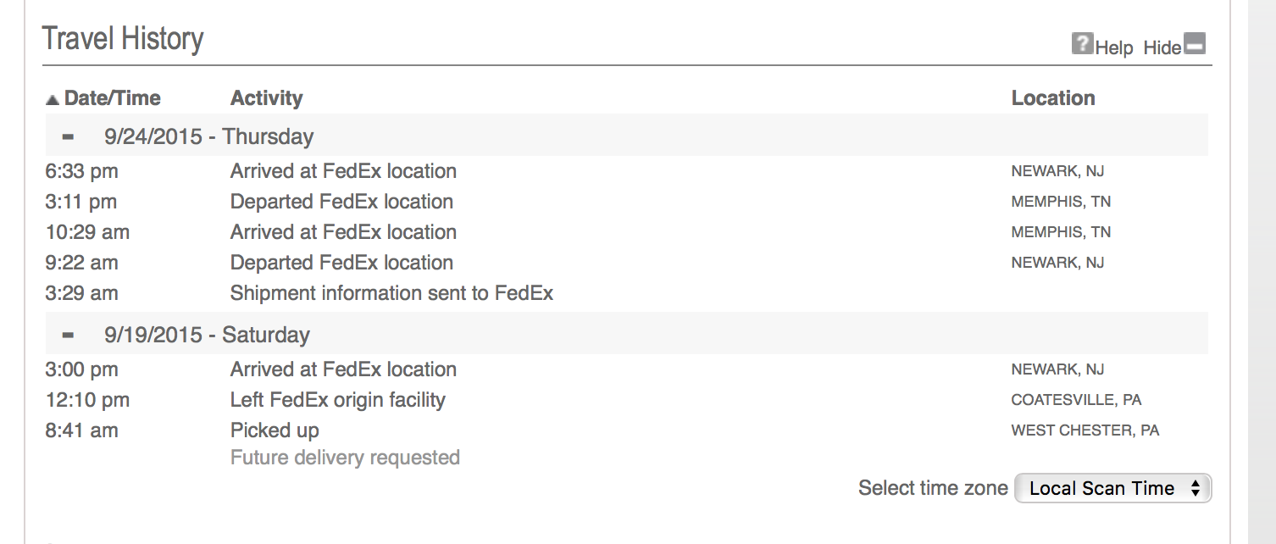
Task: Click the Travel History heading
Action: 123,39
